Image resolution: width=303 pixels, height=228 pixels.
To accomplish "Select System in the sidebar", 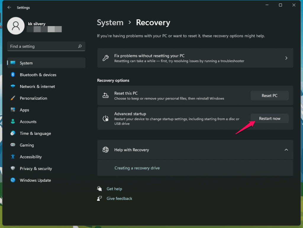I will click(26, 63).
